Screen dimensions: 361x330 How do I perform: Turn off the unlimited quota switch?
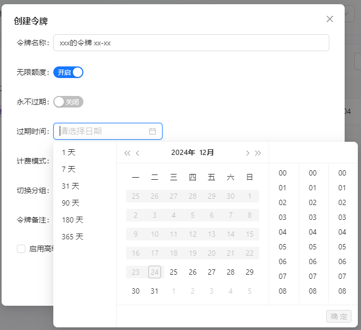pos(69,72)
